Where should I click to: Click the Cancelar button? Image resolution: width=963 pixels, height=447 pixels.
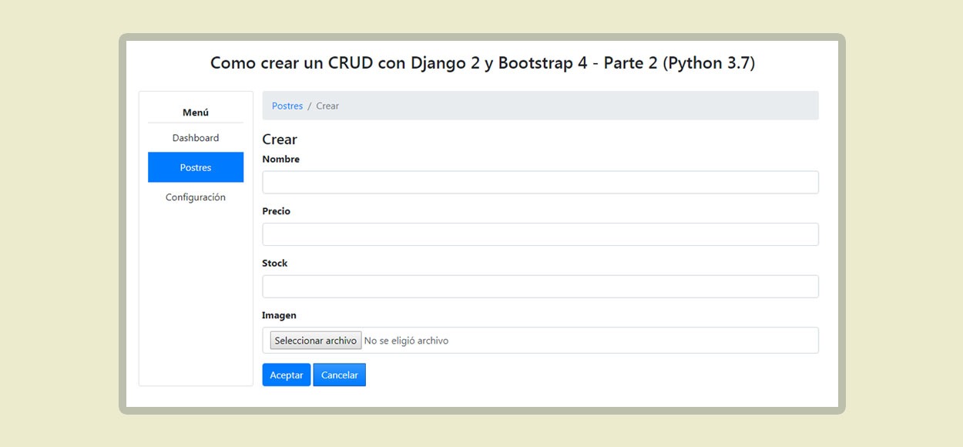point(340,375)
